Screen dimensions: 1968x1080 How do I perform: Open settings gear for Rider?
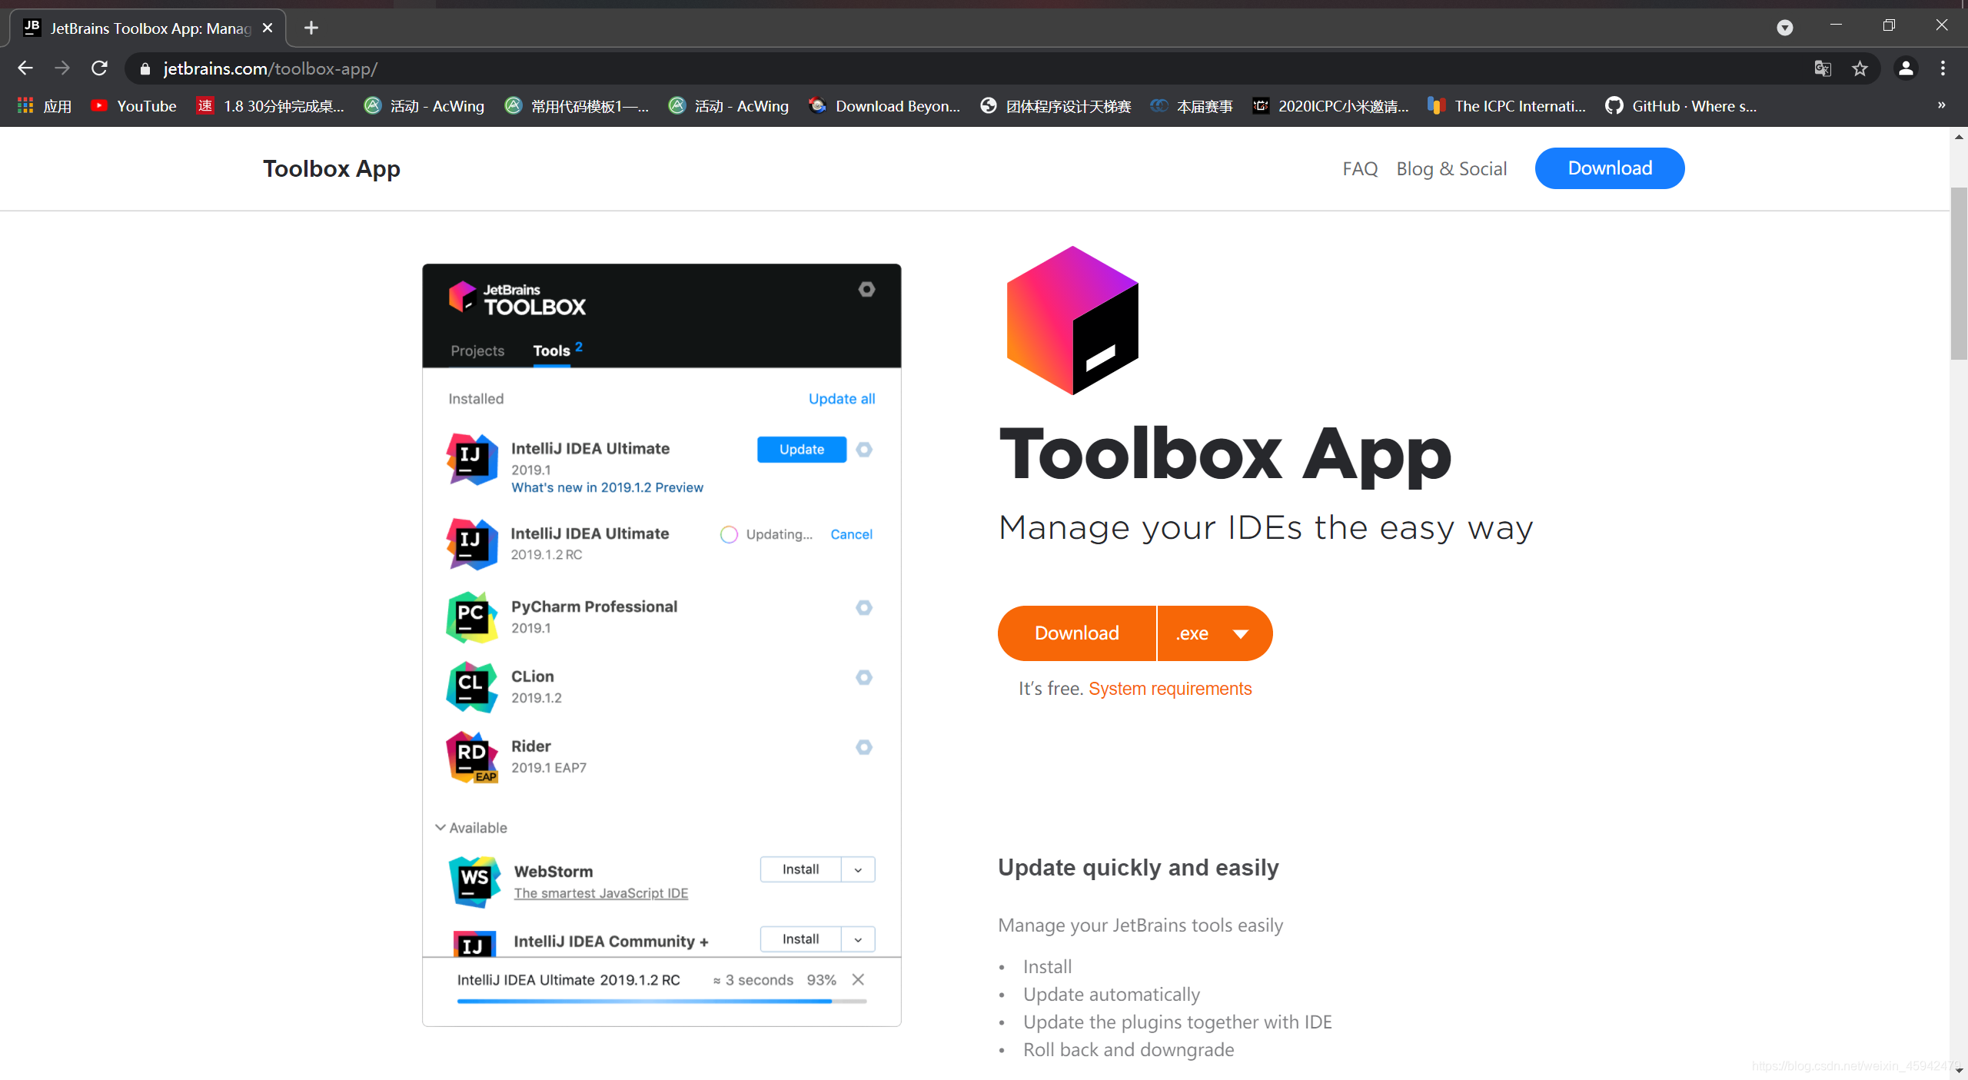tap(864, 747)
